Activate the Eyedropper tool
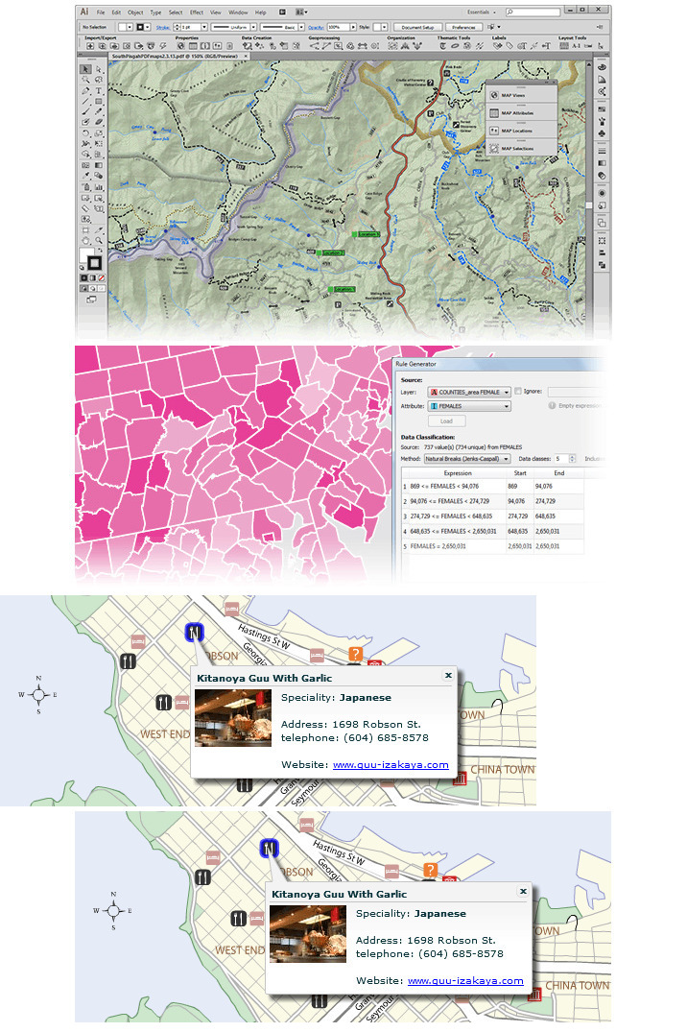Screen dimensions: 687x1032 (85, 176)
